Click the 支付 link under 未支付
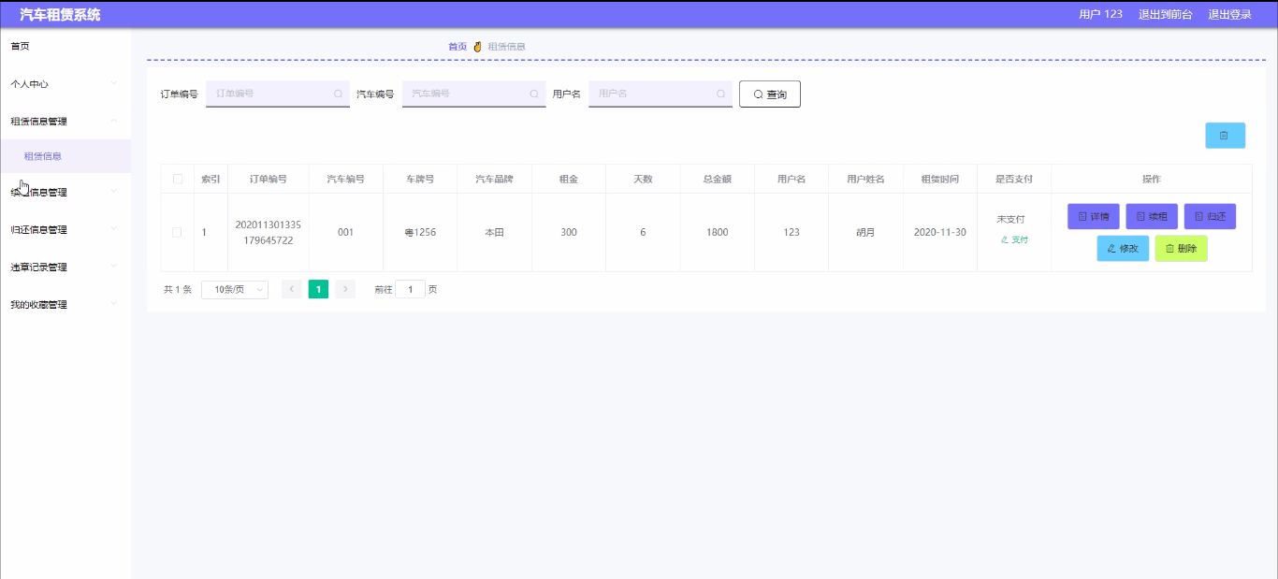 [x=1014, y=239]
